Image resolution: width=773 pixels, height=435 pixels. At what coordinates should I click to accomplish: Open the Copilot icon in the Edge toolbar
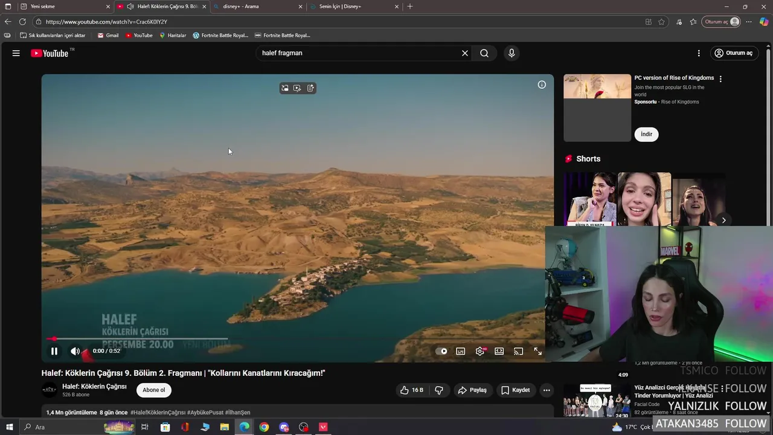tap(764, 22)
